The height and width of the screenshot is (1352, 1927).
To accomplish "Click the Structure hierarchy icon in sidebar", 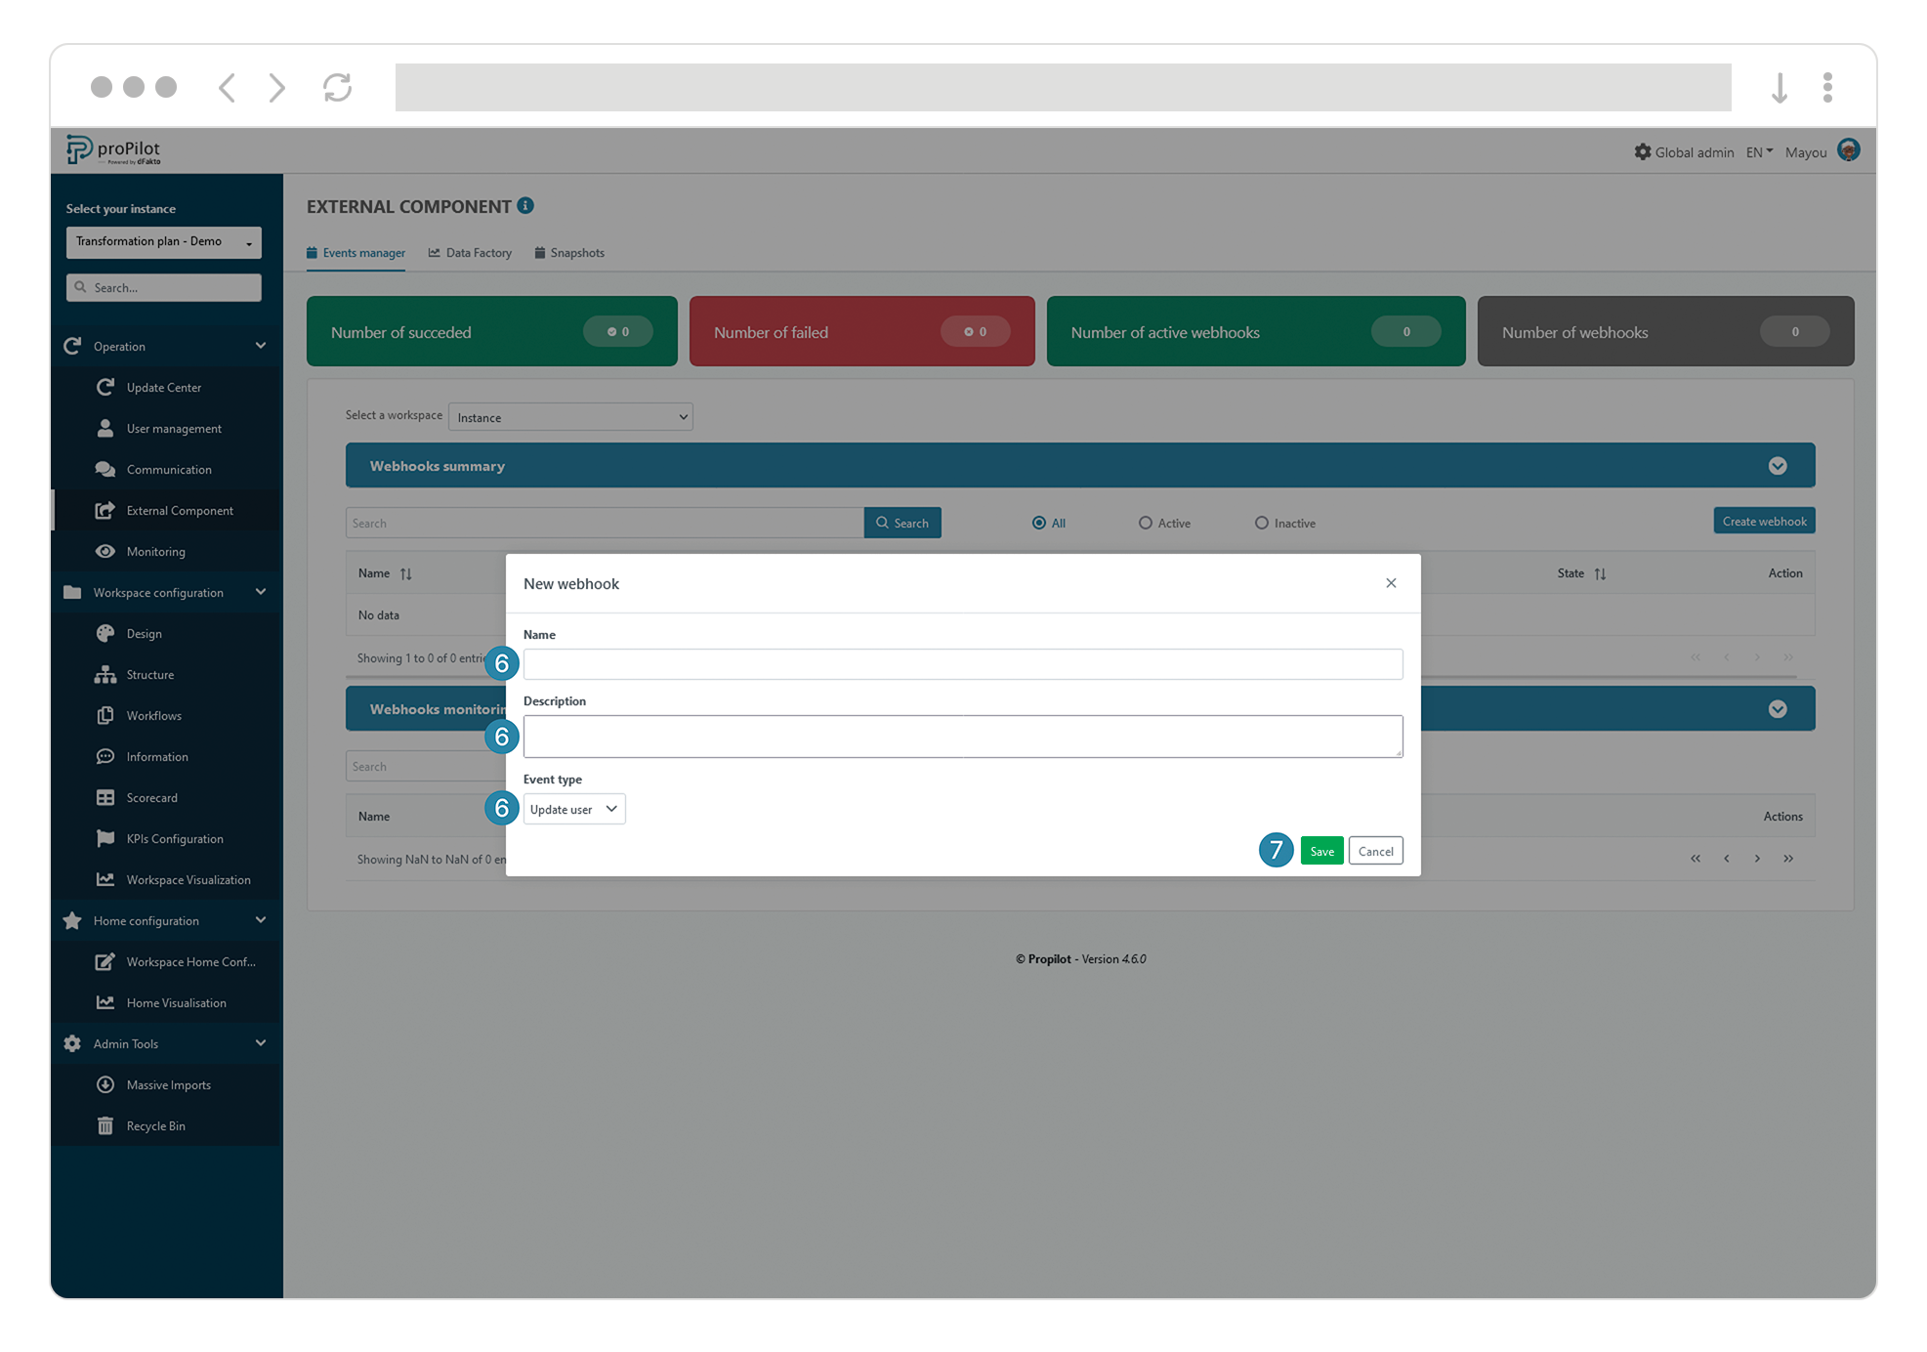I will click(105, 674).
